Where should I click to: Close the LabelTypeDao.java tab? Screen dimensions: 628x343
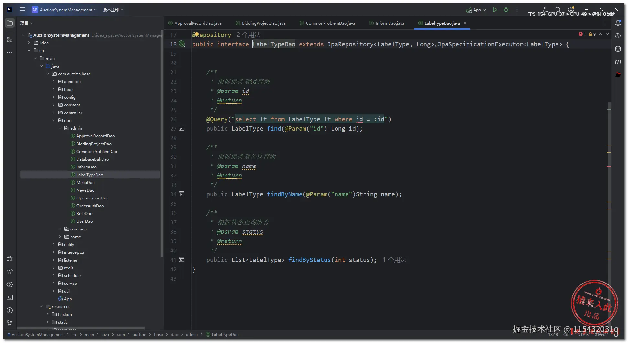[465, 23]
